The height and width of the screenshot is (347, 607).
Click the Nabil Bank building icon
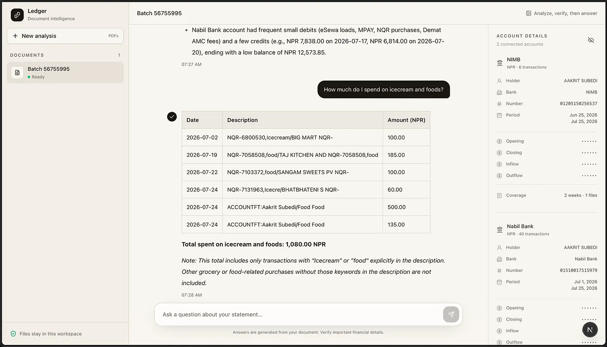pos(499,230)
